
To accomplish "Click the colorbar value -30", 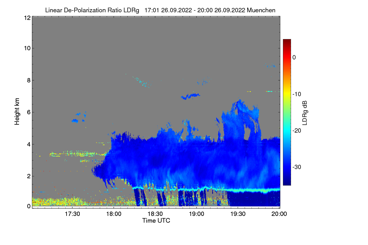I will tap(297, 167).
